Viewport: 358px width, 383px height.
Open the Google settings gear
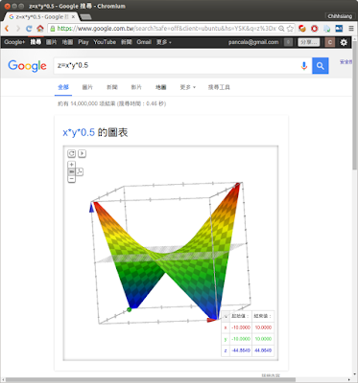click(x=344, y=42)
